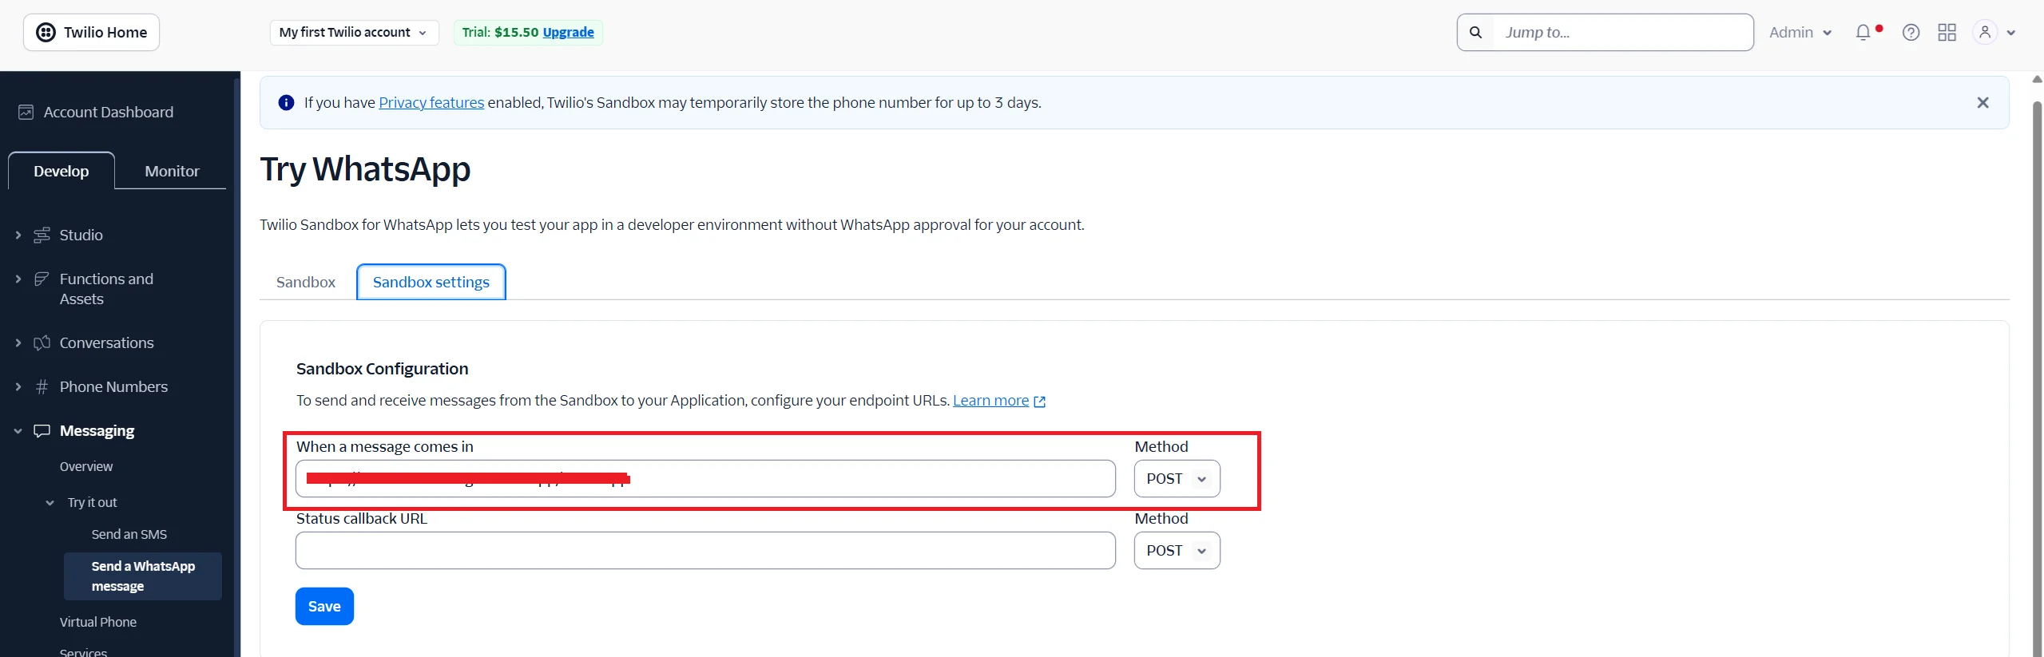Select the Sandbox settings tab
This screenshot has height=657, width=2044.
[431, 283]
